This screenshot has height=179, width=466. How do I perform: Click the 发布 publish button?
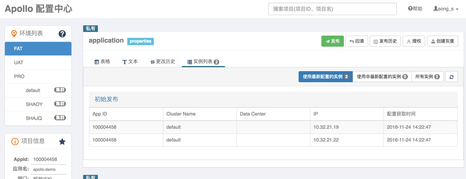[332, 41]
